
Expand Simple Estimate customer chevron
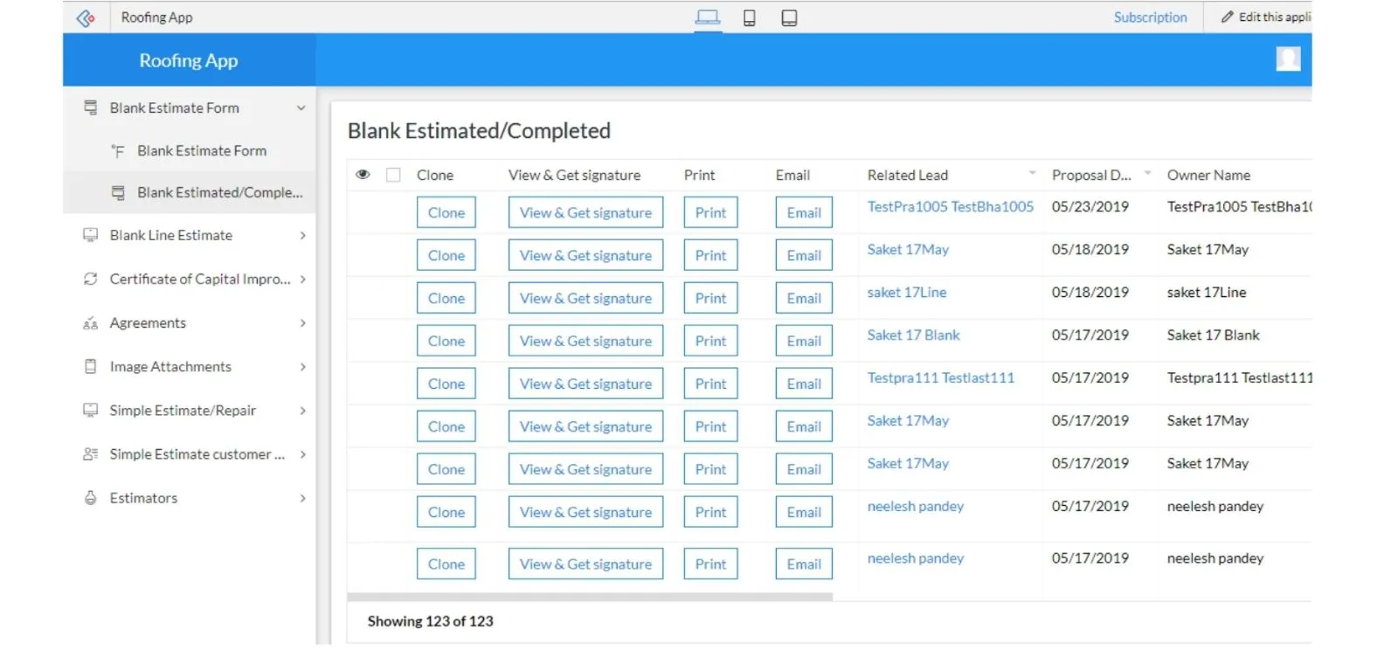302,454
